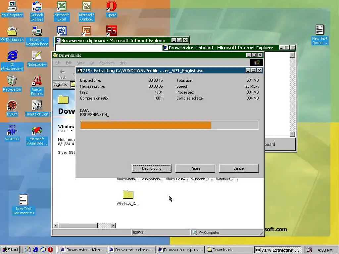Click Background button in 7-Zip dialog
The image size is (339, 254).
(x=152, y=168)
